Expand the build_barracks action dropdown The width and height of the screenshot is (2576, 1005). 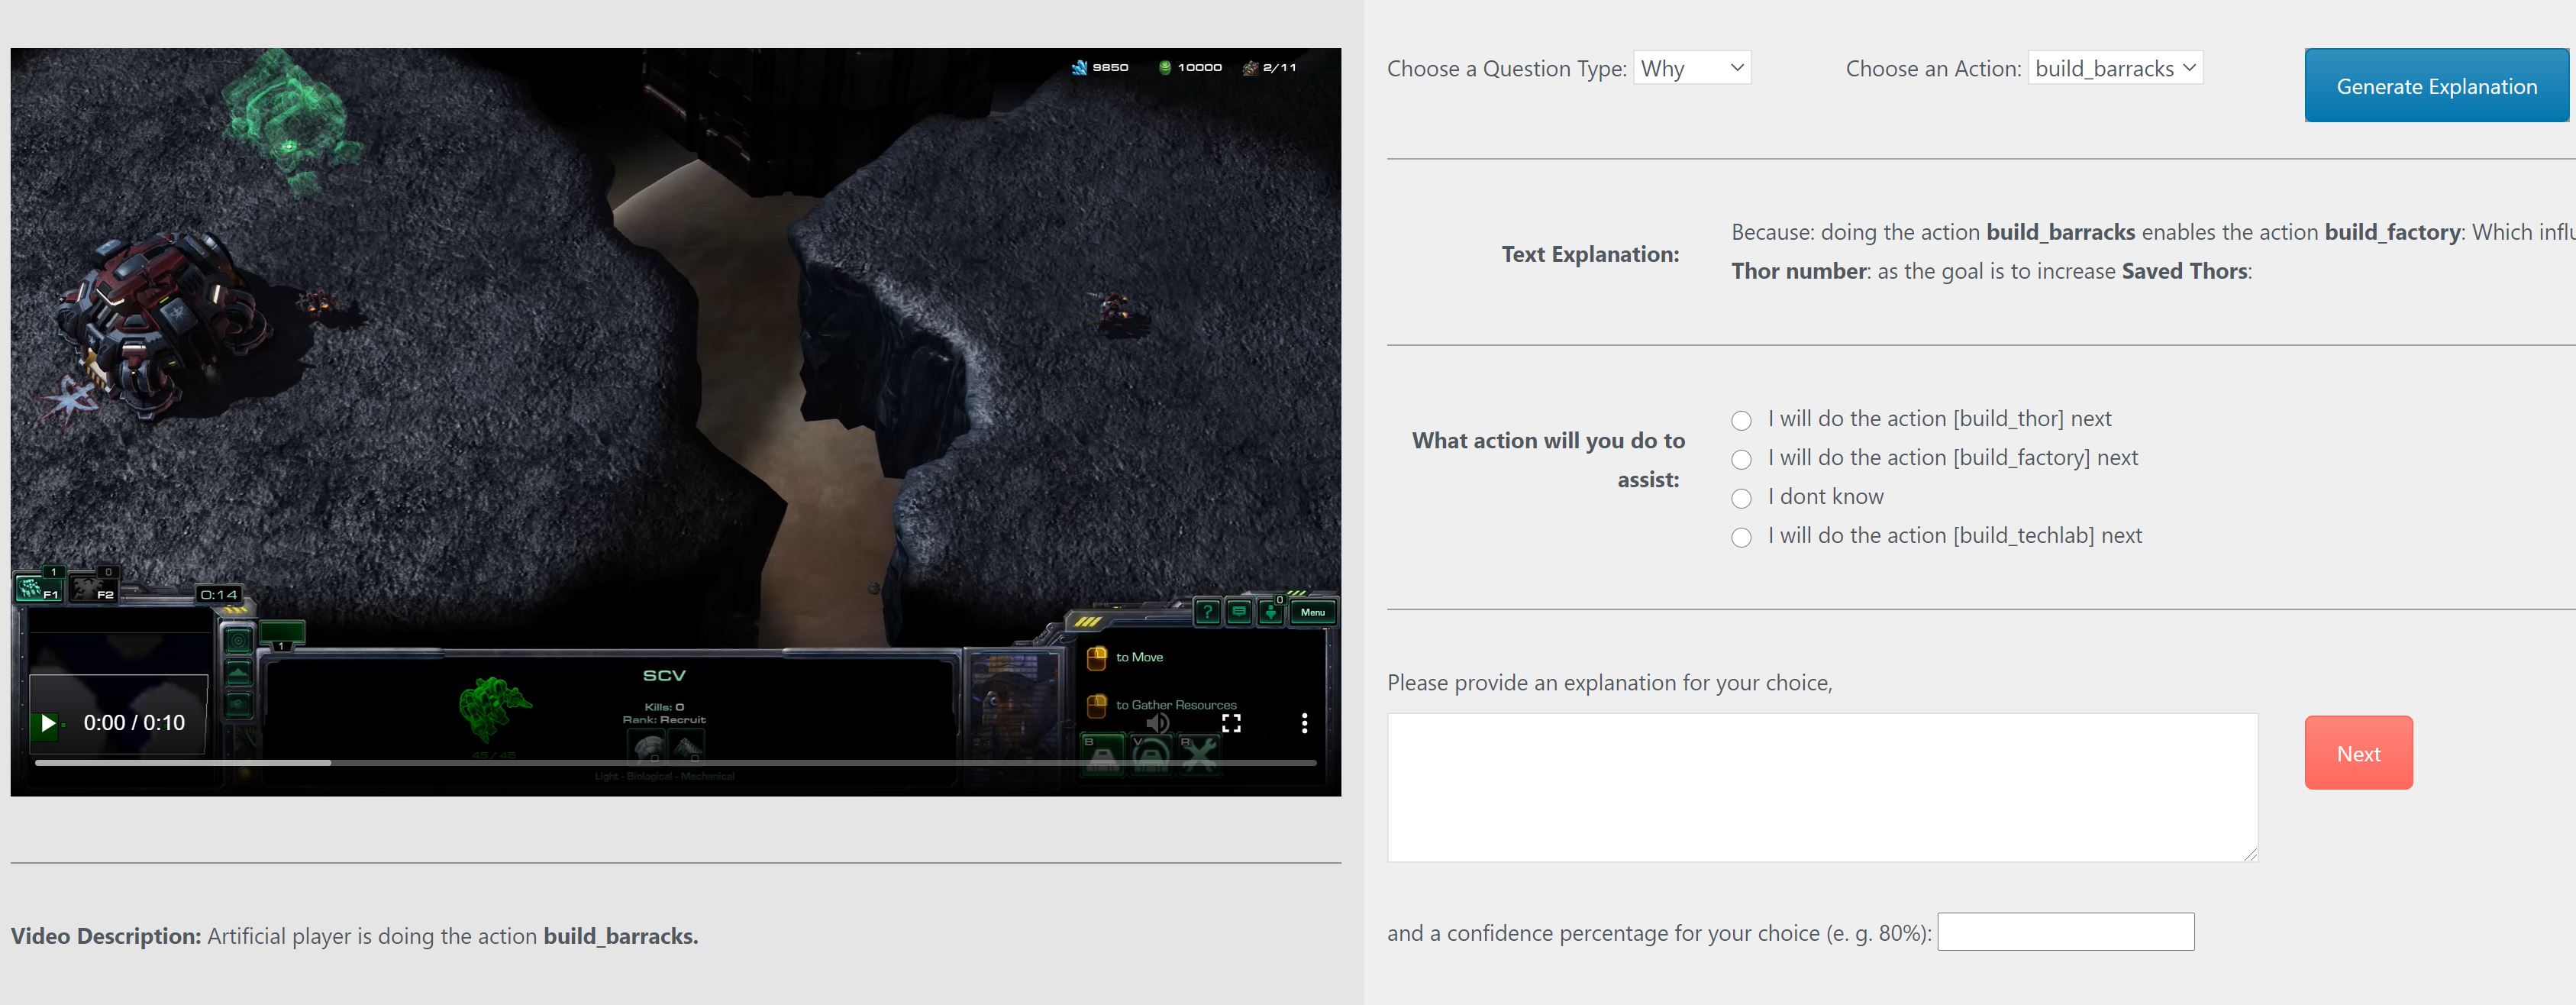pos(2114,68)
